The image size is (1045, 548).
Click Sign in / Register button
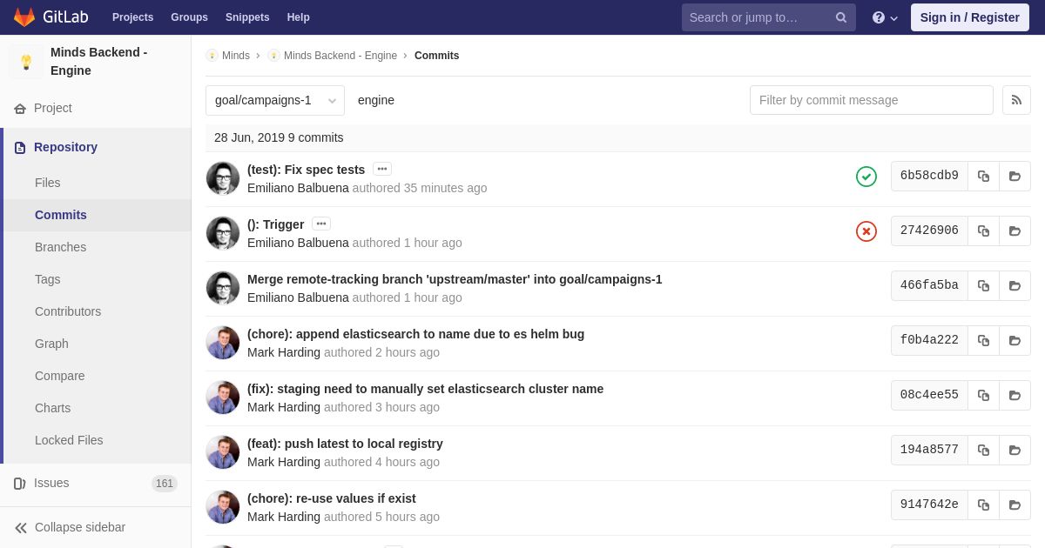tap(970, 17)
